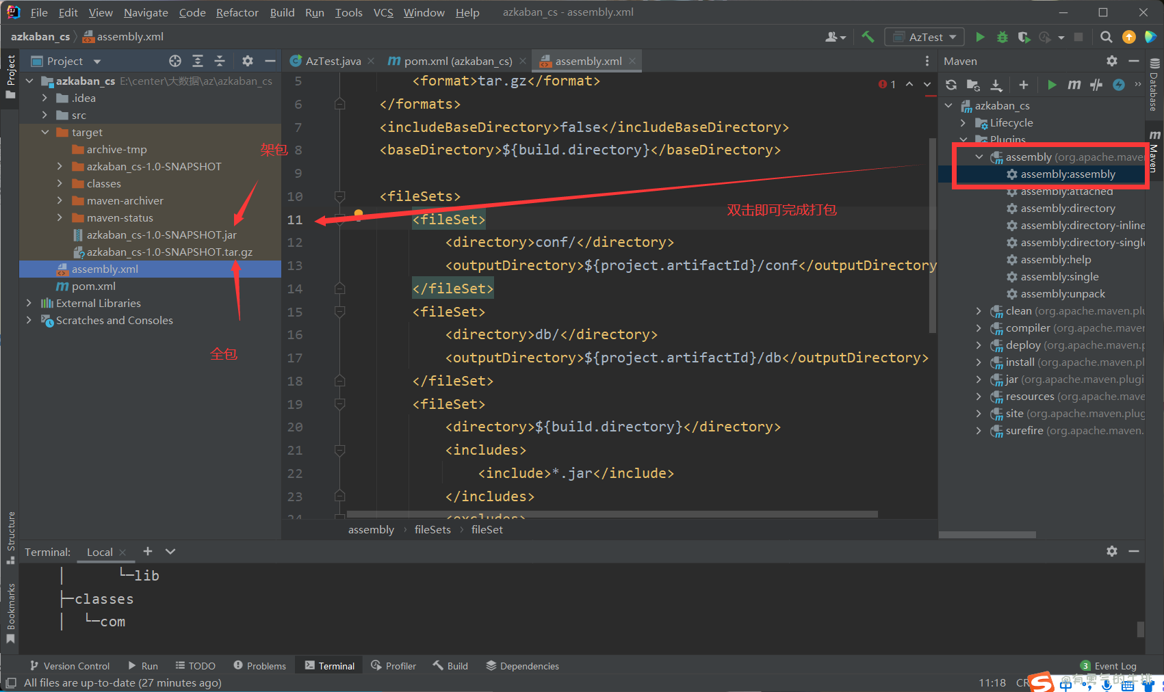Go to next highlighted error arrow
The height and width of the screenshot is (692, 1164).
(x=927, y=84)
